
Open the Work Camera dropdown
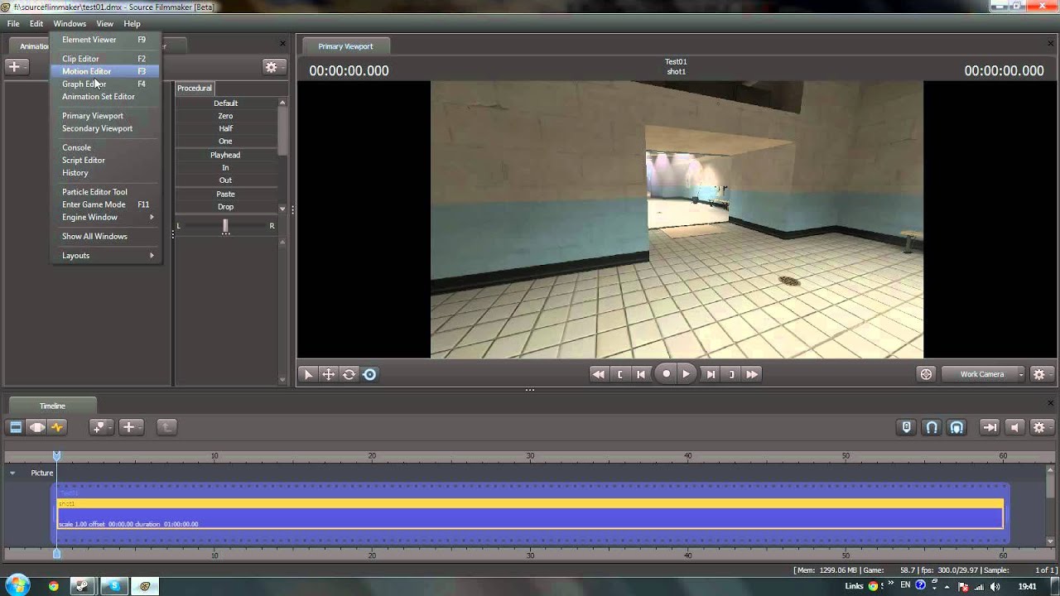pos(983,374)
